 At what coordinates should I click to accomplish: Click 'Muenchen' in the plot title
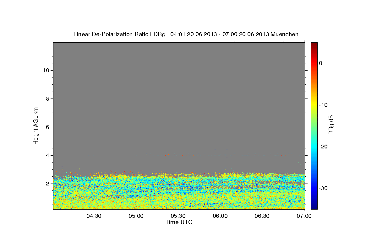(284, 34)
